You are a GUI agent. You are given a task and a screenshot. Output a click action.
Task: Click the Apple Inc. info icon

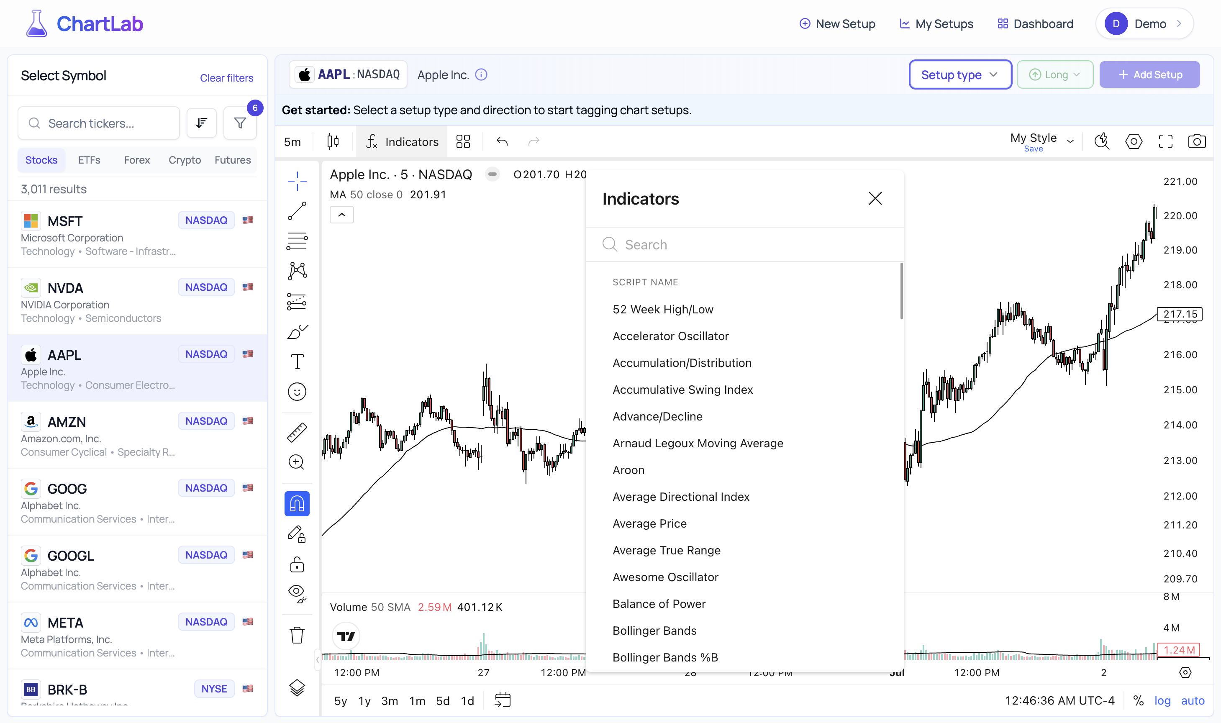pos(481,74)
